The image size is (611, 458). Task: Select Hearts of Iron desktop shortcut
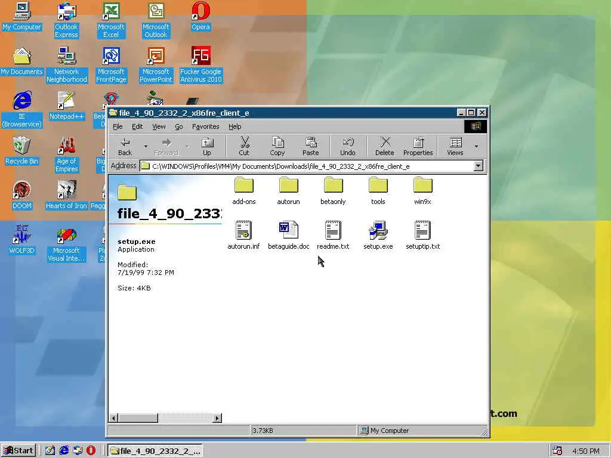click(66, 196)
